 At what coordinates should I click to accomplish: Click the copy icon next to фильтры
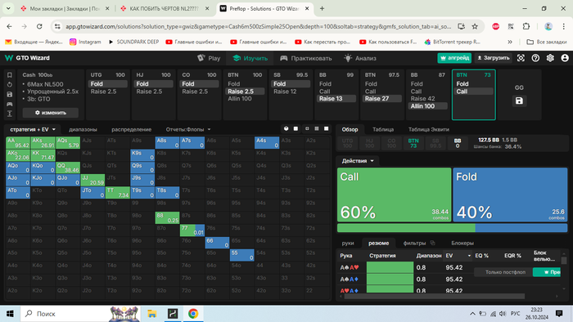[x=433, y=244]
